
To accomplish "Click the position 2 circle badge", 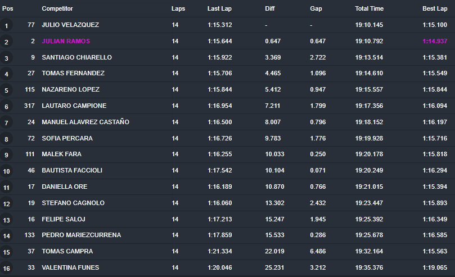I will [6, 42].
